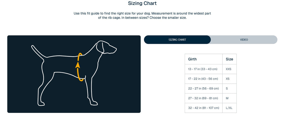Select the XXS size cell
This screenshot has width=284, height=115.
point(229,69)
